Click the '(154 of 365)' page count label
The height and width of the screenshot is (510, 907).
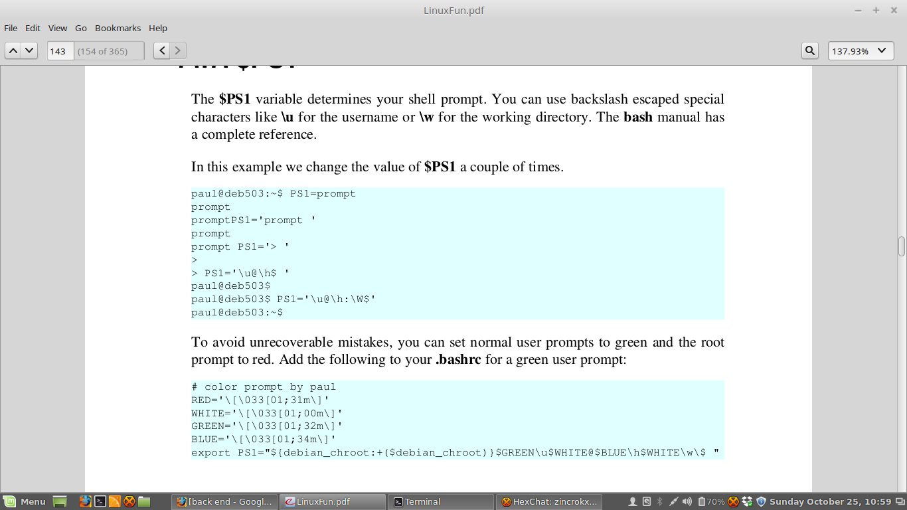coord(102,51)
